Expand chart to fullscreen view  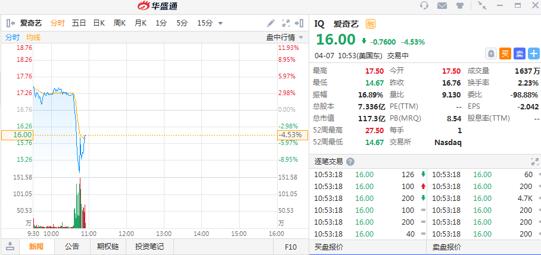[x=285, y=23]
